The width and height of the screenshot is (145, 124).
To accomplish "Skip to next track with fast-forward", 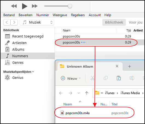I will 35,6.
